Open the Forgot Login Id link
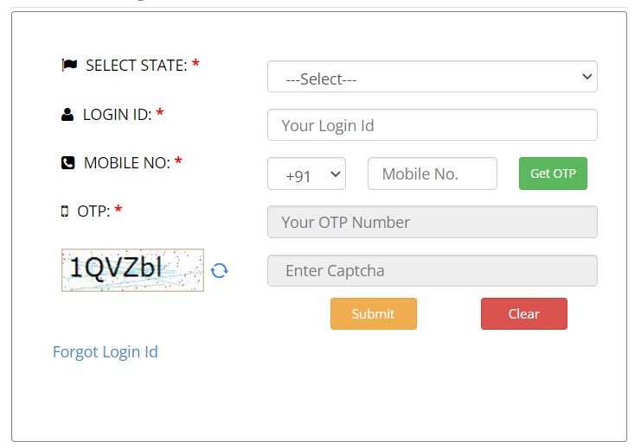641x448 pixels. click(x=106, y=351)
